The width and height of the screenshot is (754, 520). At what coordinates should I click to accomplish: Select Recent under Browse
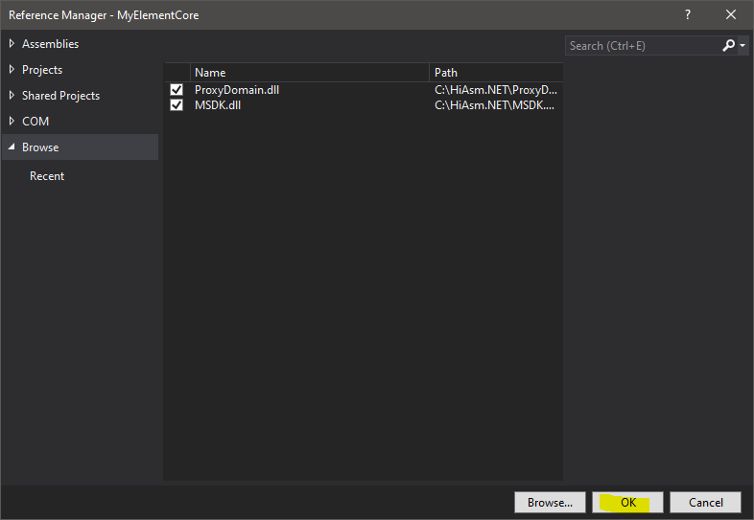coord(47,176)
